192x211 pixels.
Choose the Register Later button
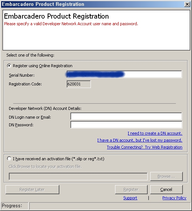tap(32, 189)
